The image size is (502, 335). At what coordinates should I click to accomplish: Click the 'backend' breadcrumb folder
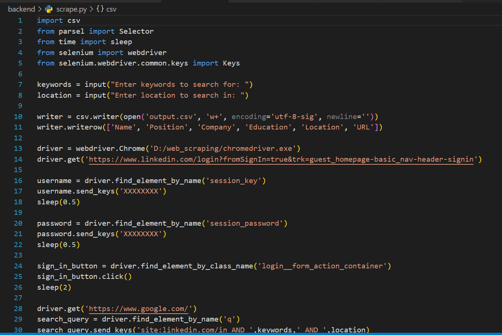coord(21,9)
